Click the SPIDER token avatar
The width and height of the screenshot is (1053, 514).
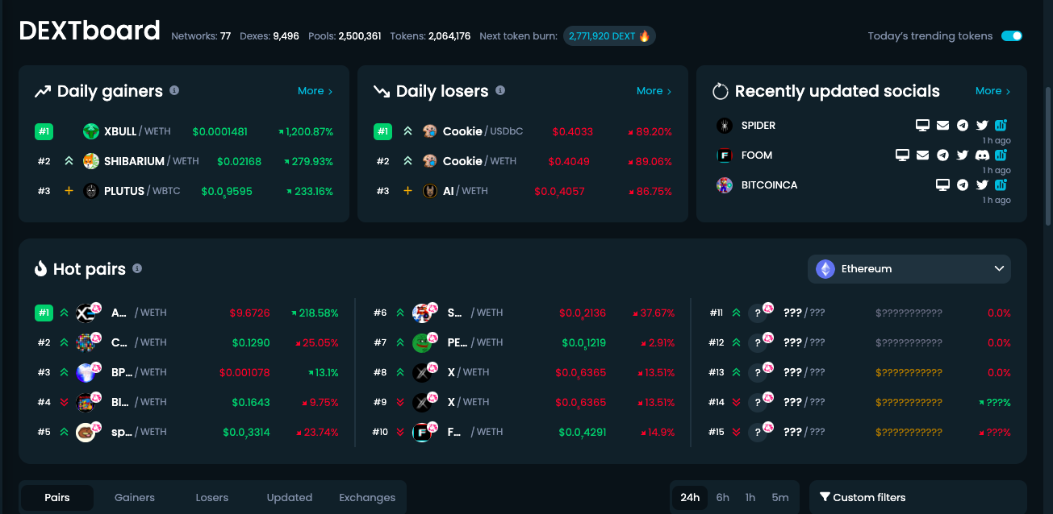coord(725,126)
